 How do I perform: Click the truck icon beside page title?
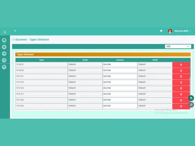coord(13,39)
